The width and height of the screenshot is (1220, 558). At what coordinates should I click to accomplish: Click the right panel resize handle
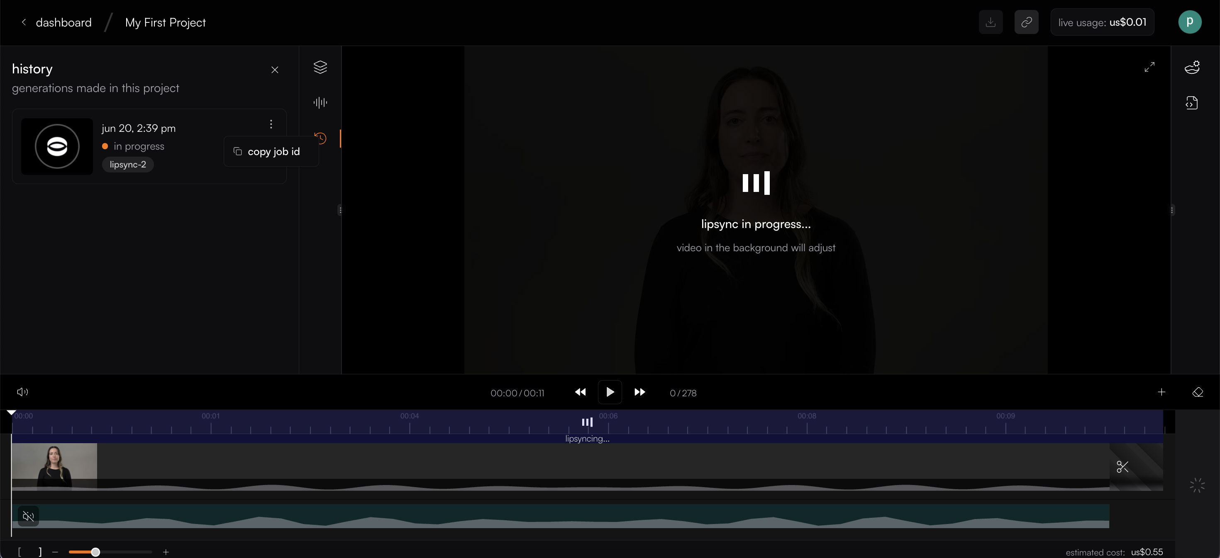pyautogui.click(x=1172, y=210)
